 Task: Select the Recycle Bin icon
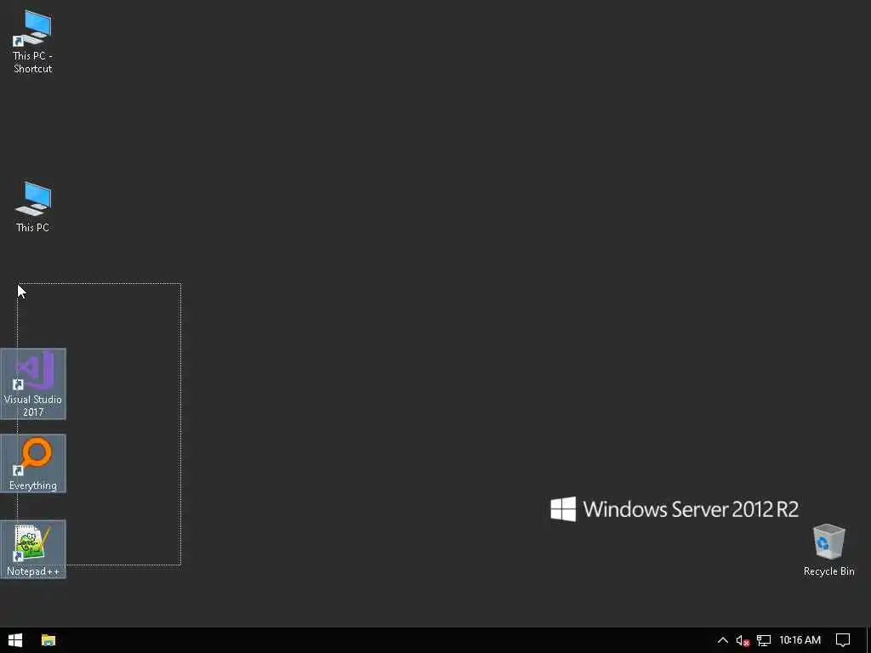[828, 550]
